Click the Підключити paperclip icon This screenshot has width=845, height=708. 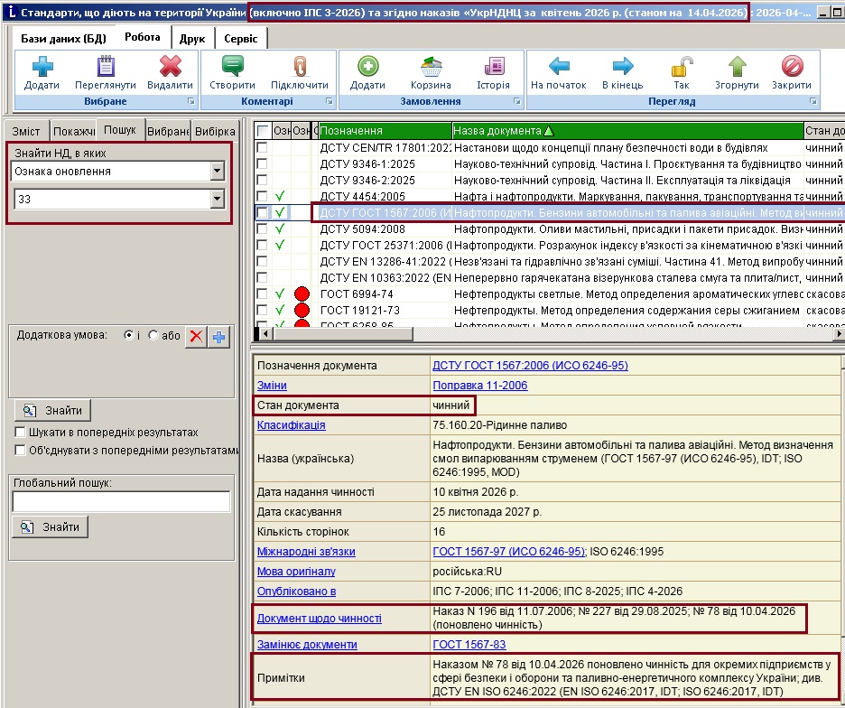(299, 67)
